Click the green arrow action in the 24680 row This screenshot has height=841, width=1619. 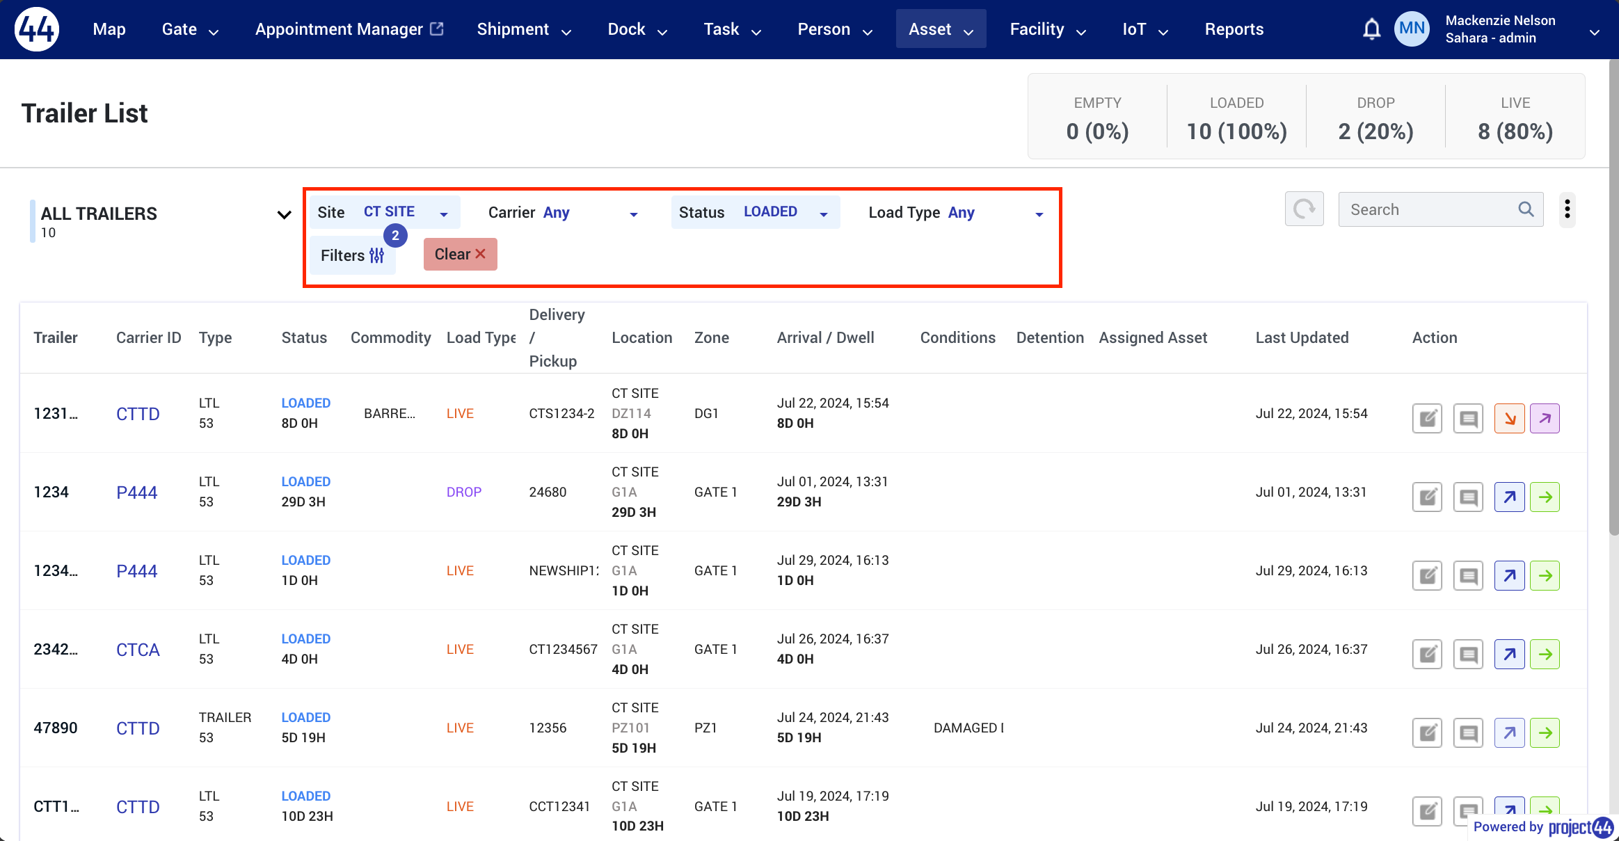point(1545,497)
